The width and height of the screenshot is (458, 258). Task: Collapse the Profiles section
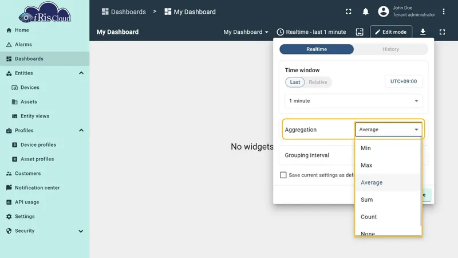click(x=81, y=131)
